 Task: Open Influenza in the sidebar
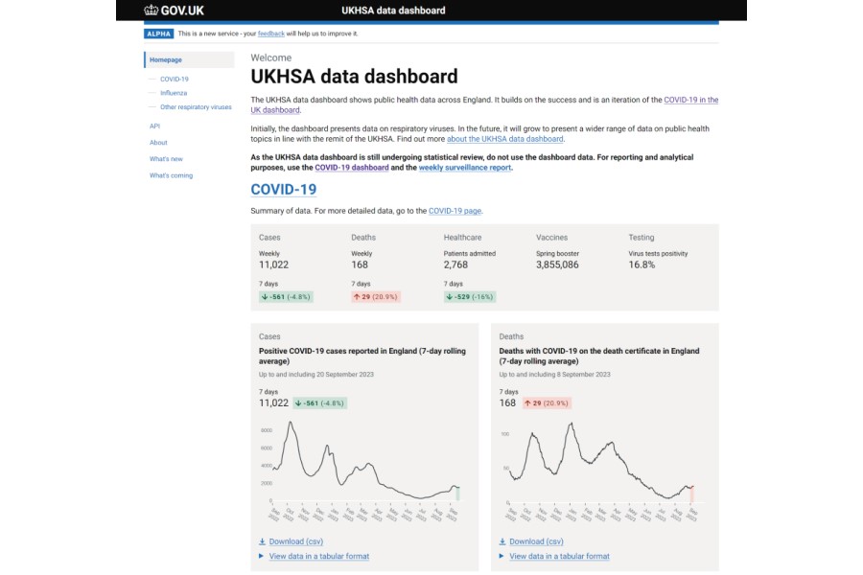click(x=174, y=93)
